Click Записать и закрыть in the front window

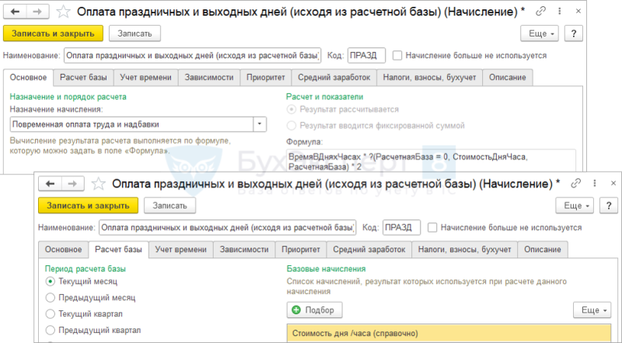pos(88,205)
